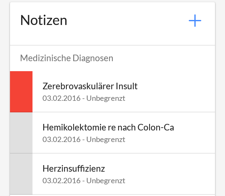Click the blue plus icon to add note
The height and width of the screenshot is (196, 225).
coord(195,21)
